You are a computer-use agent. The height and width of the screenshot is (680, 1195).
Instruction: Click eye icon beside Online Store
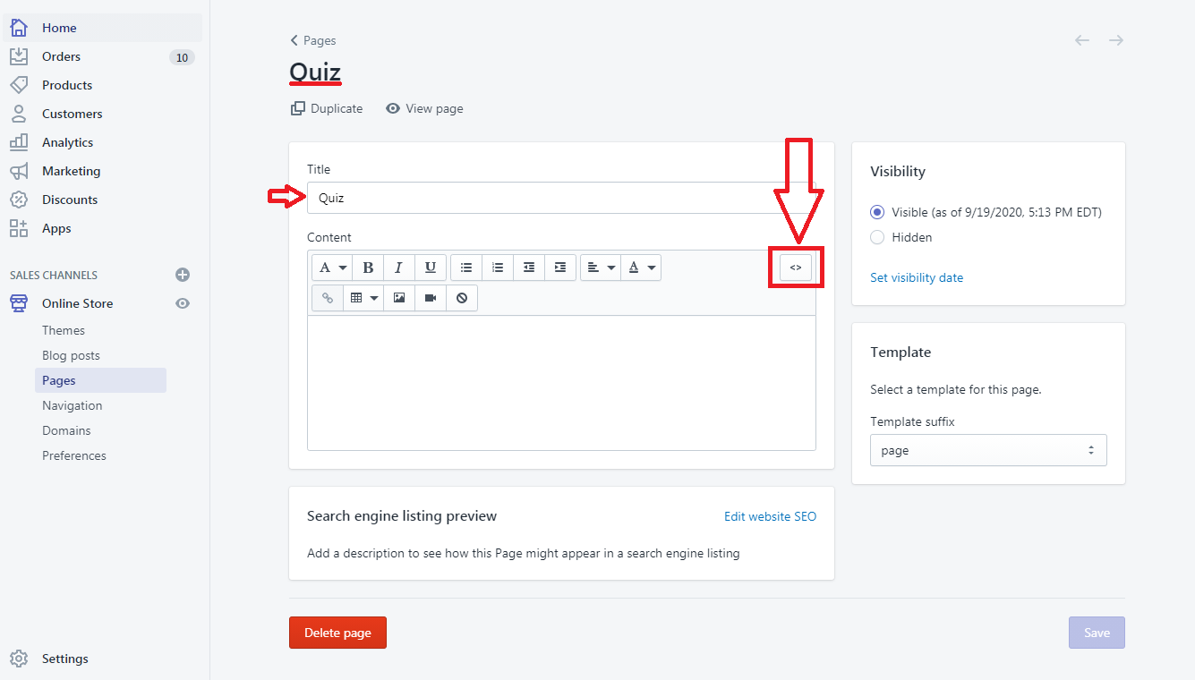(183, 303)
